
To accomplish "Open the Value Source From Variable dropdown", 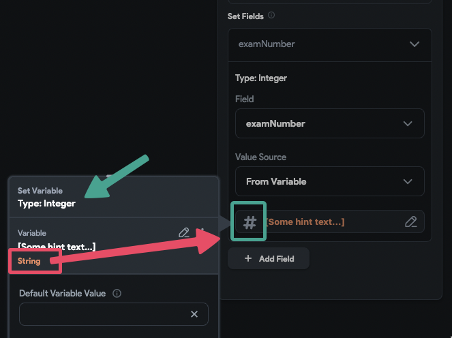I will [330, 181].
